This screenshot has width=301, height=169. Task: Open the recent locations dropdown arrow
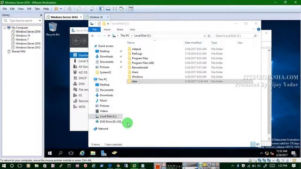click(x=104, y=36)
